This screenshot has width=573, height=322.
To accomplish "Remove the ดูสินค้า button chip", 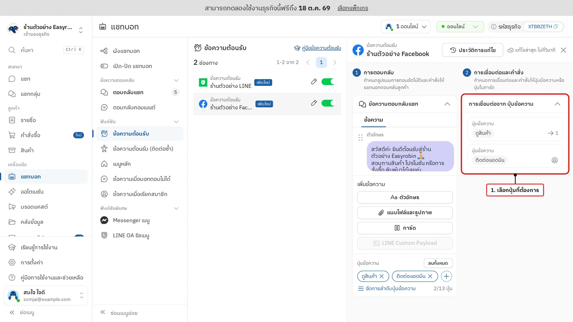I will 382,276.
